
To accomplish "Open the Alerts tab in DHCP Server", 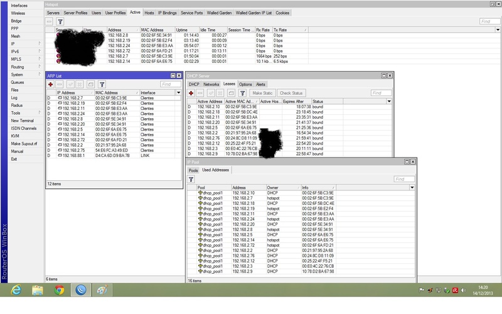I will 260,84.
